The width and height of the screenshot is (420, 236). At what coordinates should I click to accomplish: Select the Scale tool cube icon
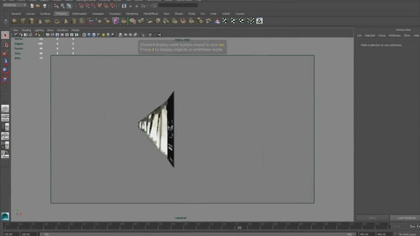tap(5, 79)
